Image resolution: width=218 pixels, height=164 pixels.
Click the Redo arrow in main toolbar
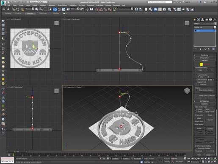[8, 9]
